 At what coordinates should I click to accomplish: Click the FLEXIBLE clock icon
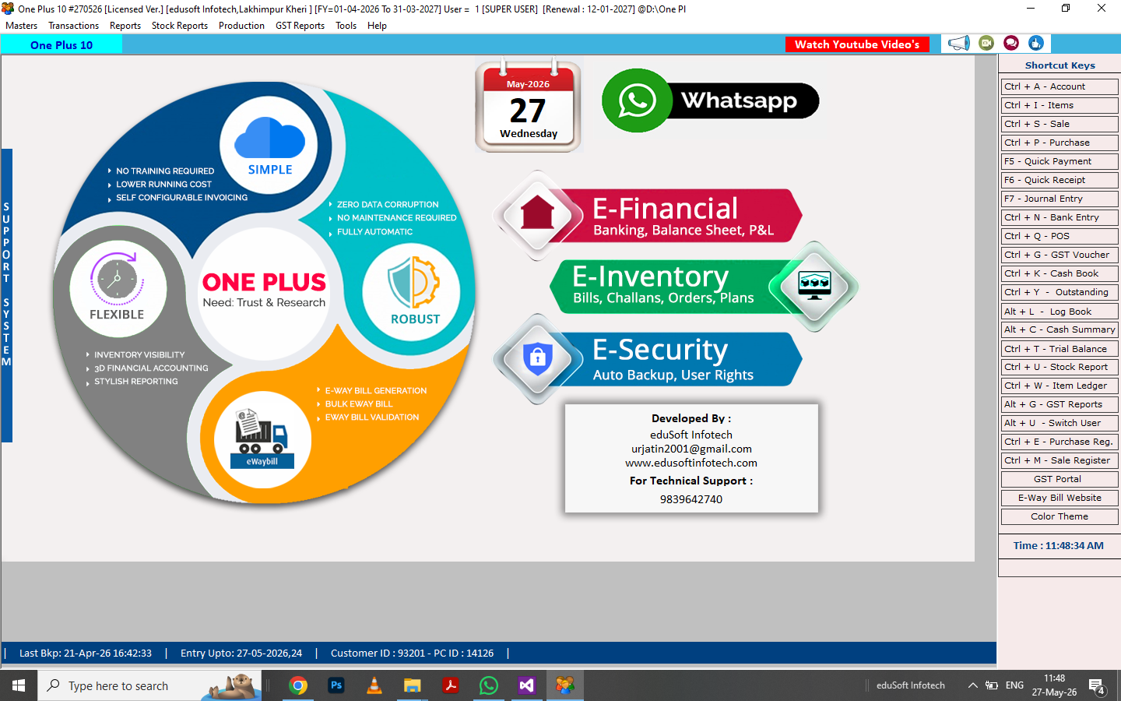(117, 278)
